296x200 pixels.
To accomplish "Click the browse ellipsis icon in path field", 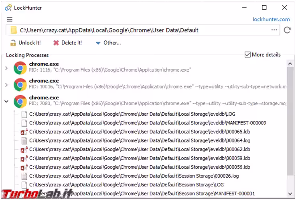I will (274, 30).
